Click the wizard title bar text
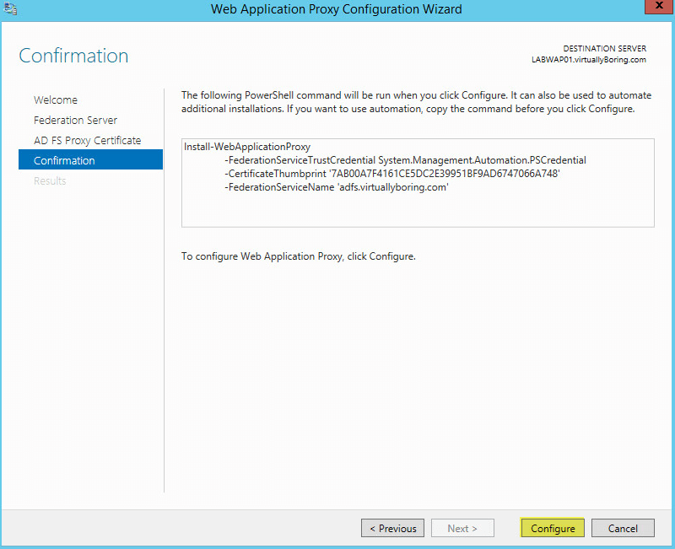 [336, 9]
